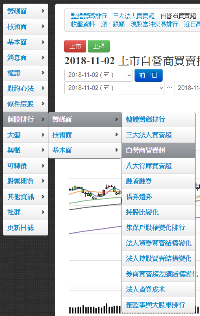The height and width of the screenshot is (316, 200).
Task: Select the highlighted 個股排行 sidebar item
Action: [x=26, y=120]
